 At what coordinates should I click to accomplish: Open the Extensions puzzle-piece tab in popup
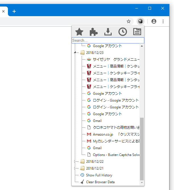94,32
